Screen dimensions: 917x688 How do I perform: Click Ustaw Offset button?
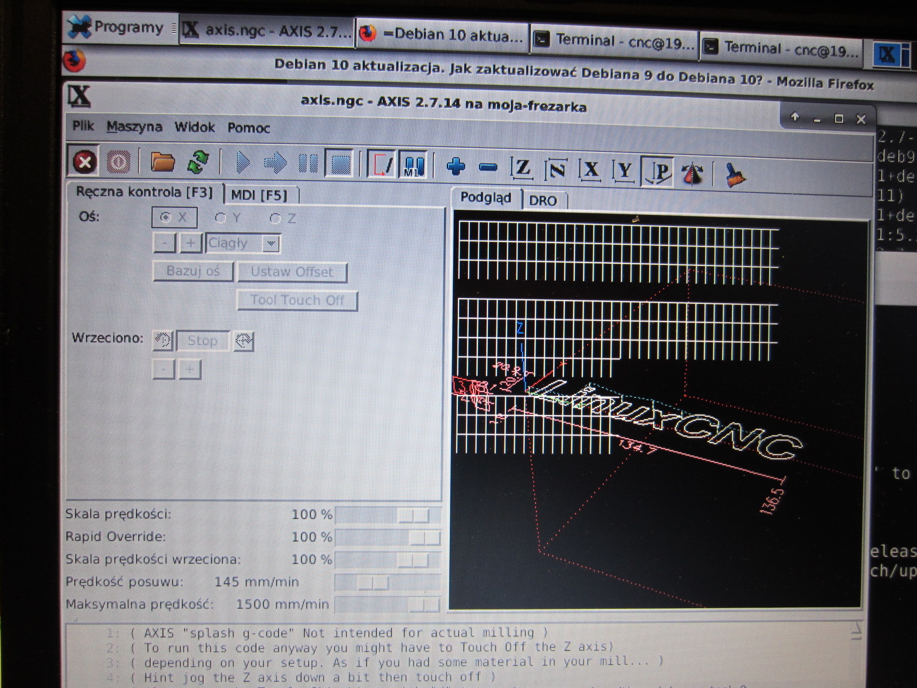[292, 272]
